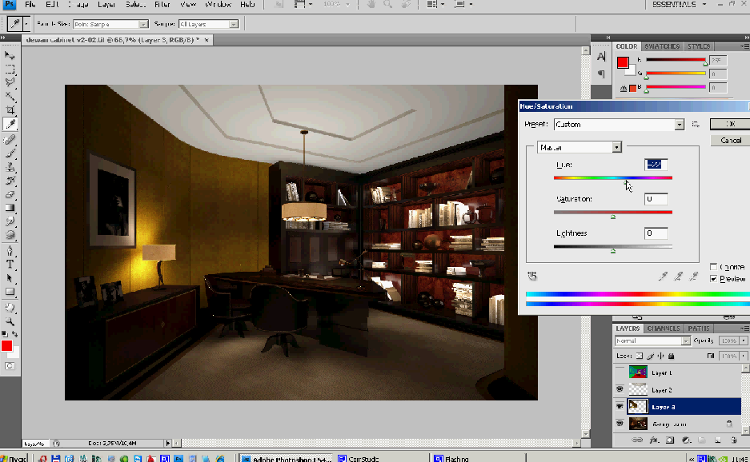Screen dimensions: 750x462
Task: Select the Crop tool
Action: point(10,110)
